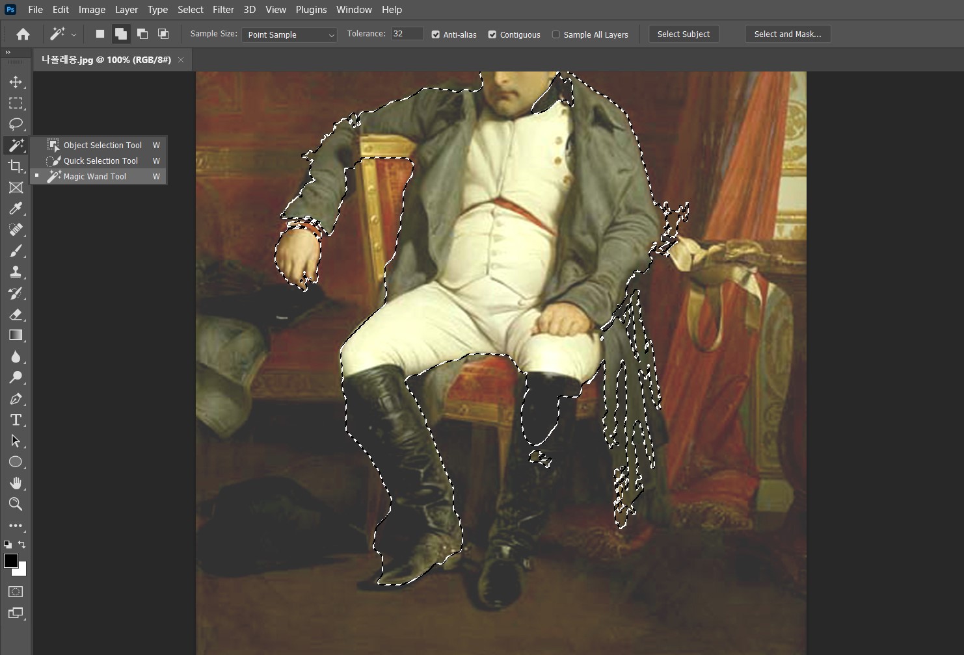Open the Sample Size dropdown
Screen dimensions: 964x655
289,34
